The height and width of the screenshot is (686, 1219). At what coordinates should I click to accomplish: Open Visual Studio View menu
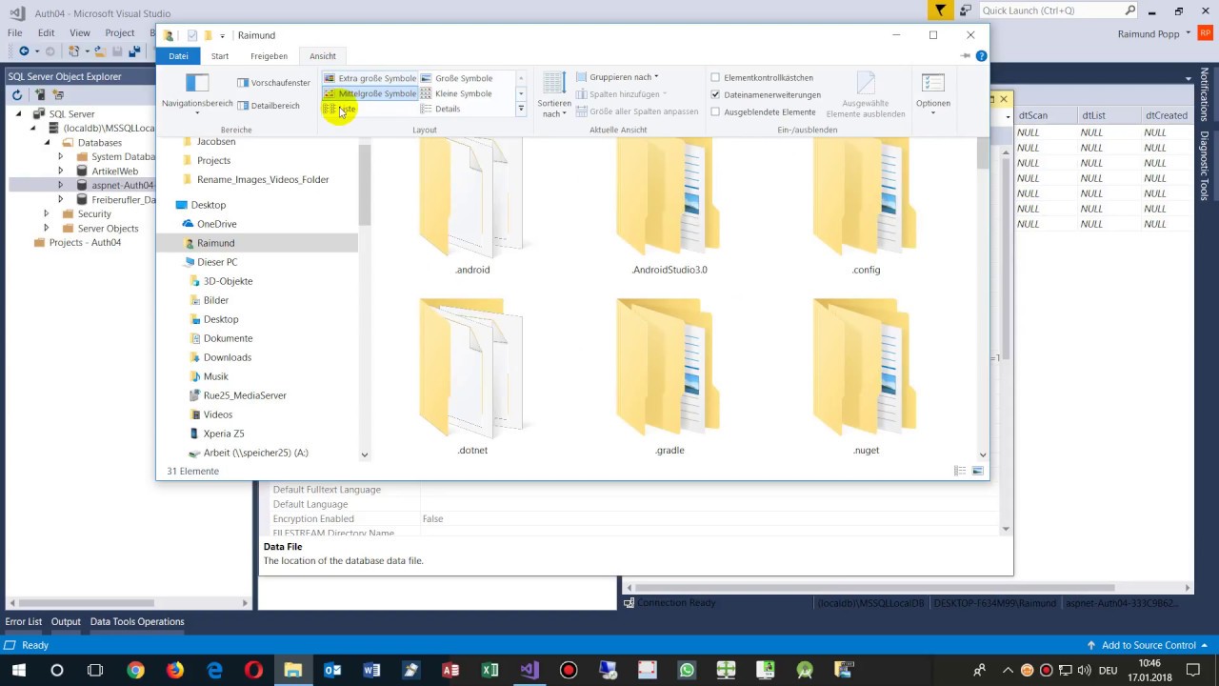tap(80, 32)
